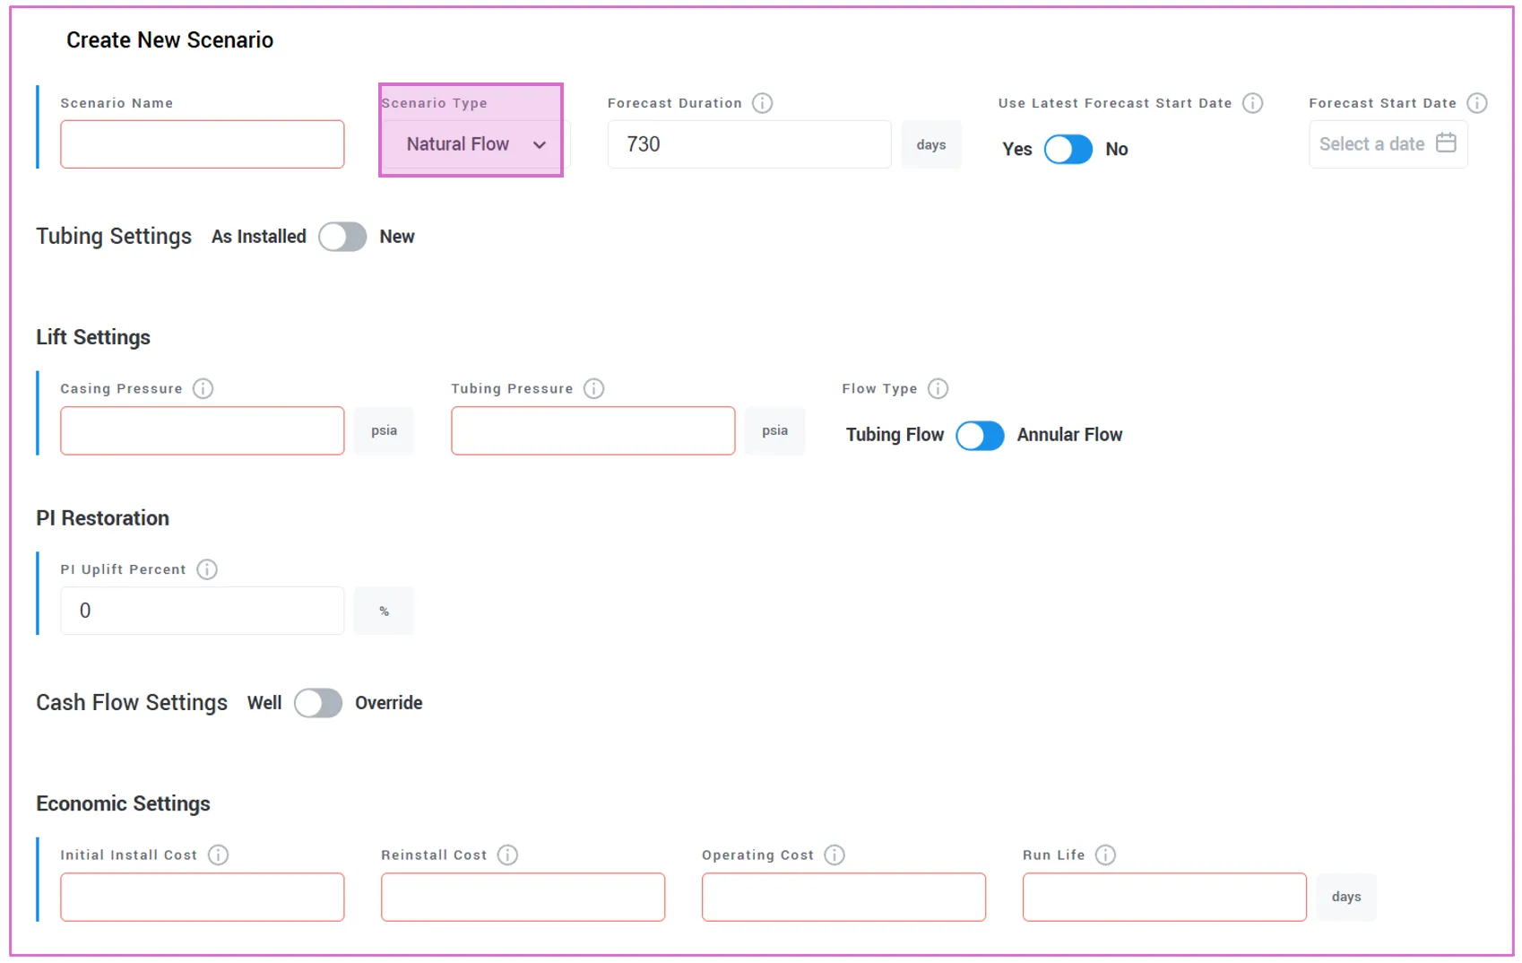1522x963 pixels.
Task: Click the psia unit beside Casing Pressure
Action: (384, 430)
